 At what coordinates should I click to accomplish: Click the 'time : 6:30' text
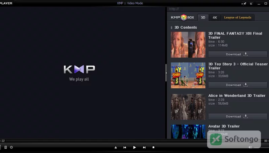click(216, 42)
